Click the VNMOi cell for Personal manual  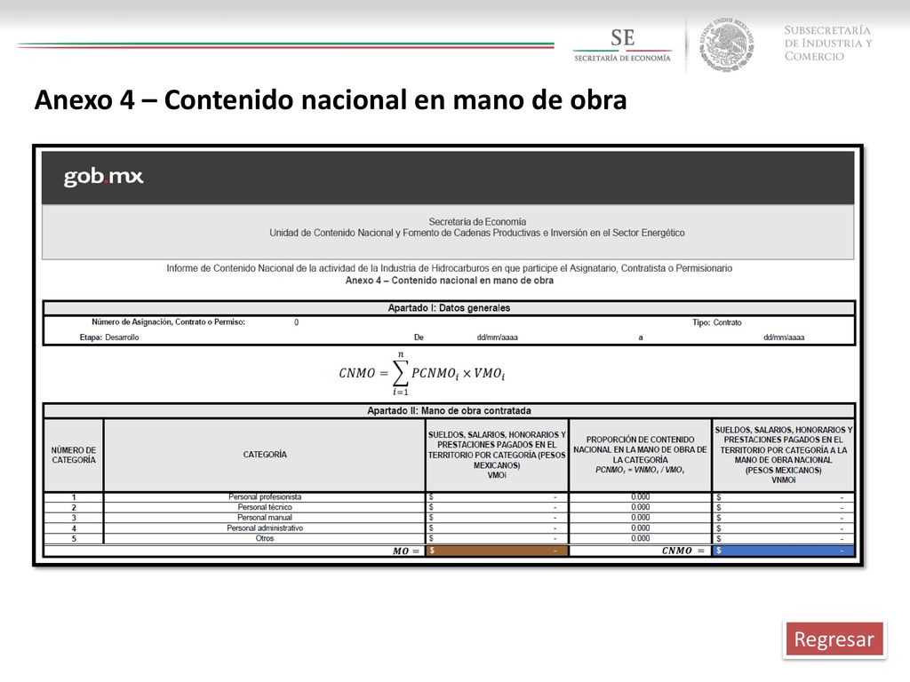click(x=784, y=518)
